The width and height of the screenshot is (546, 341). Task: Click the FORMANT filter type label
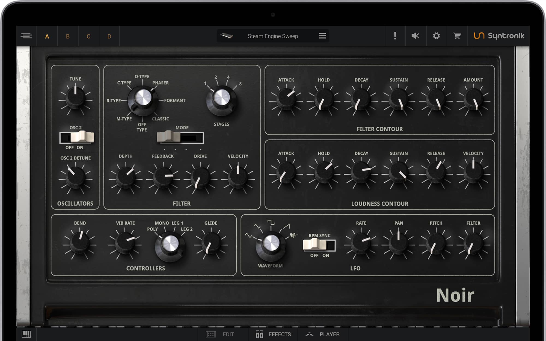pyautogui.click(x=175, y=100)
